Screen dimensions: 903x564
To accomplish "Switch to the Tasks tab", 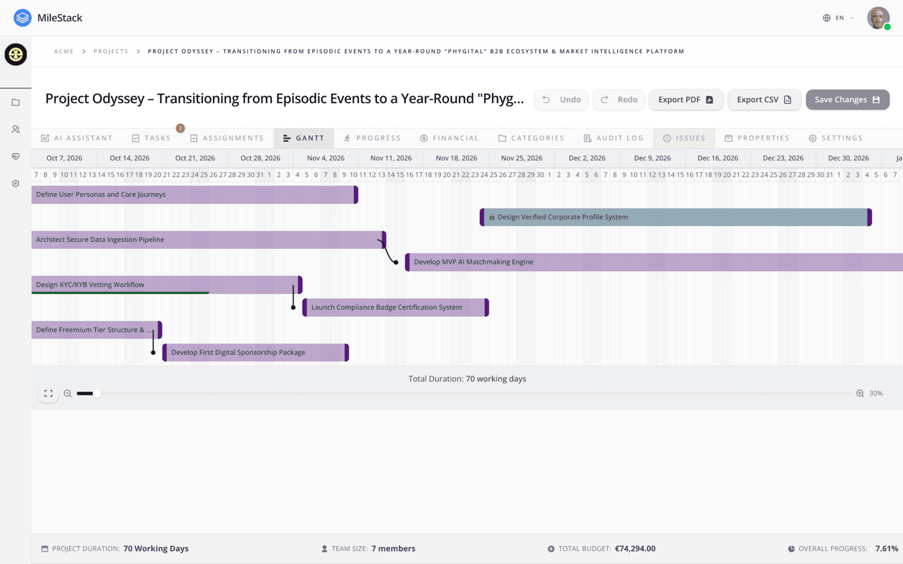I will click(151, 138).
